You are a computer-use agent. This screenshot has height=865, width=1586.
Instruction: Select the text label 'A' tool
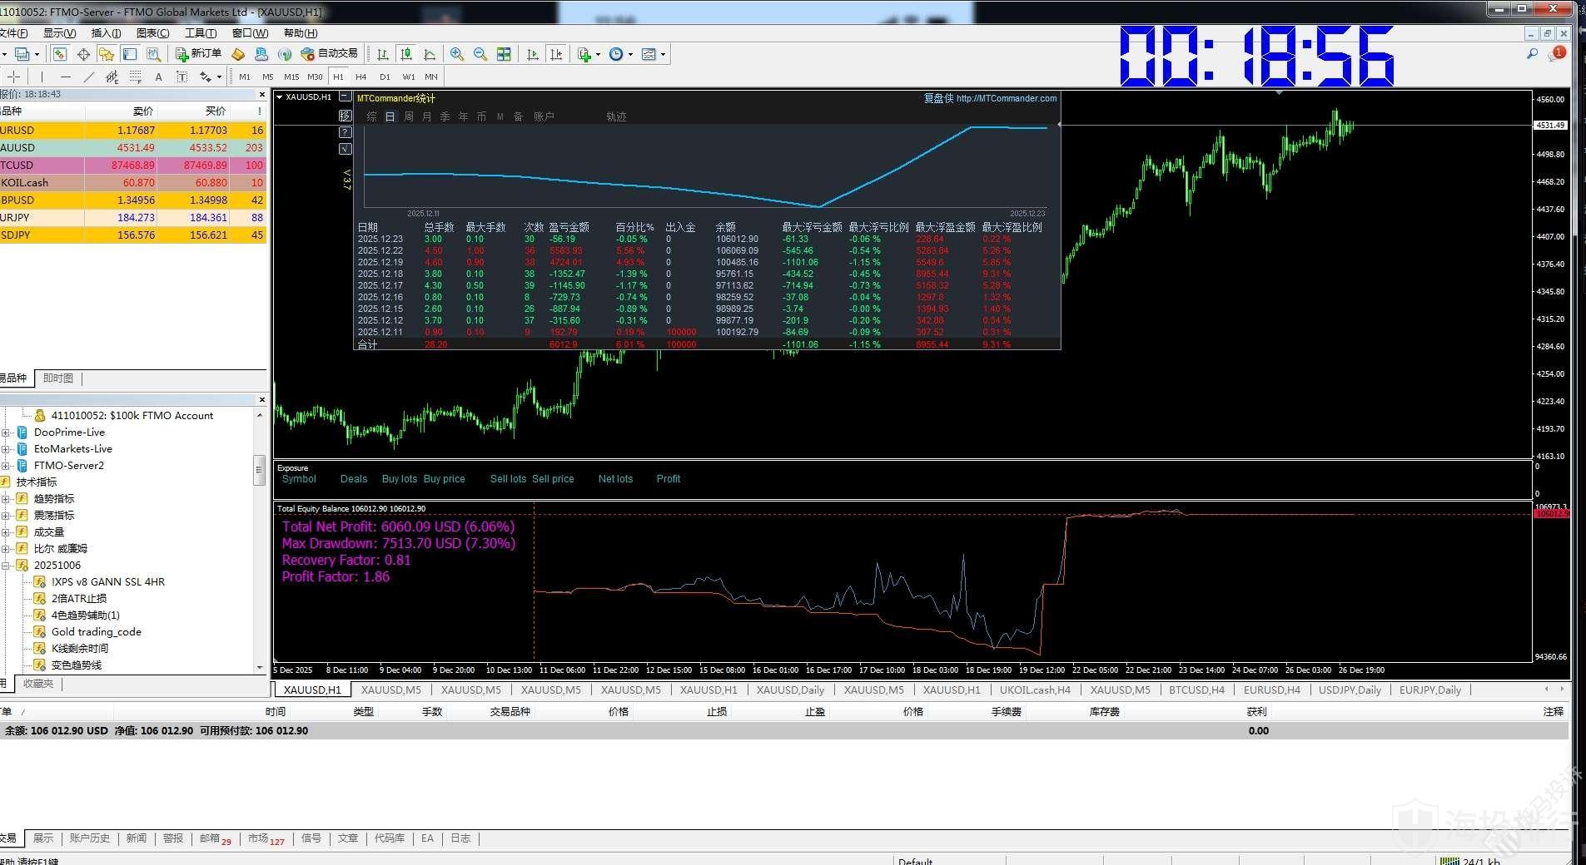pos(158,77)
